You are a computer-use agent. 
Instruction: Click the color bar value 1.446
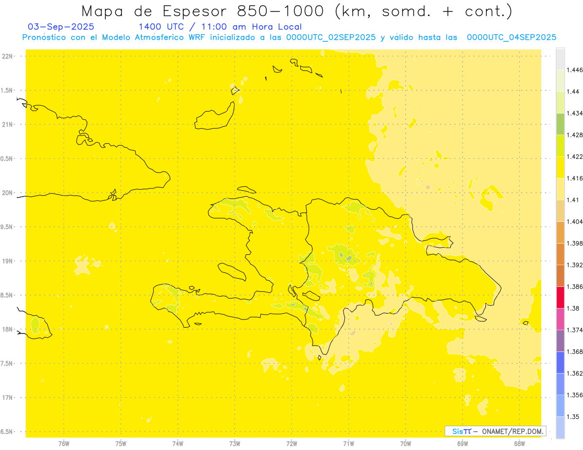point(575,70)
